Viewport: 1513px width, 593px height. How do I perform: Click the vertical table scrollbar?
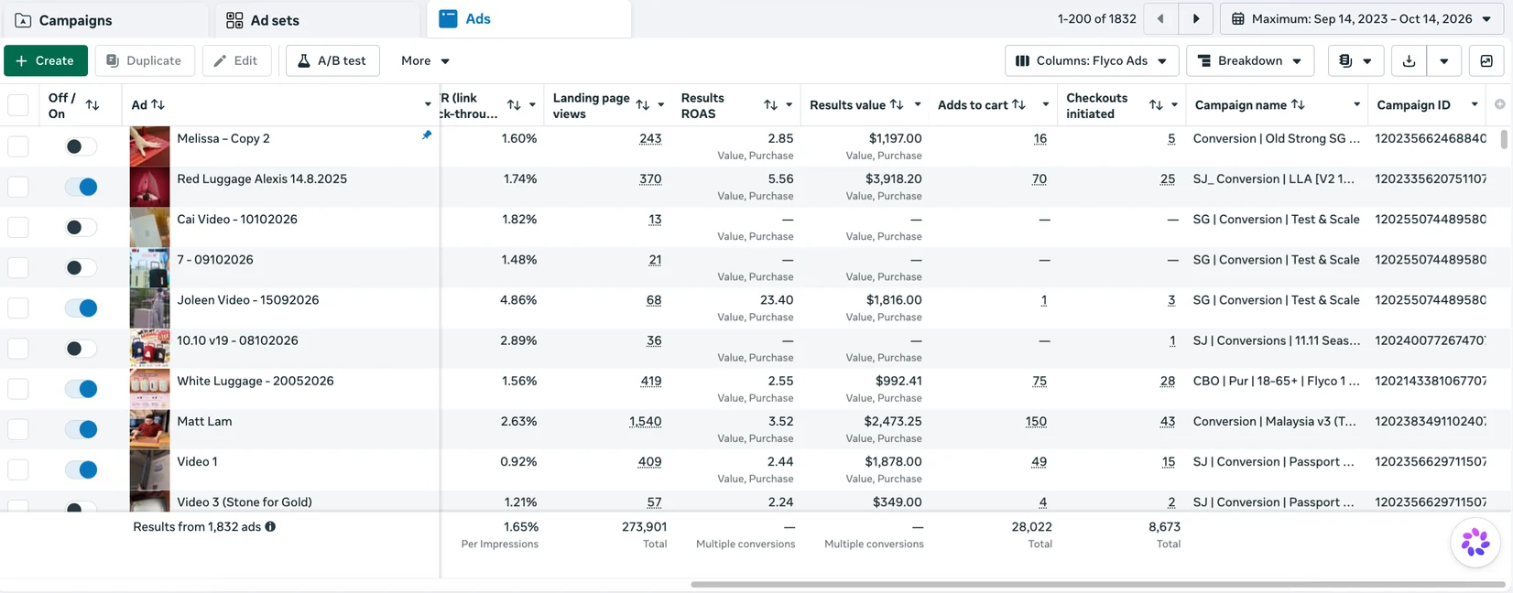point(1503,140)
